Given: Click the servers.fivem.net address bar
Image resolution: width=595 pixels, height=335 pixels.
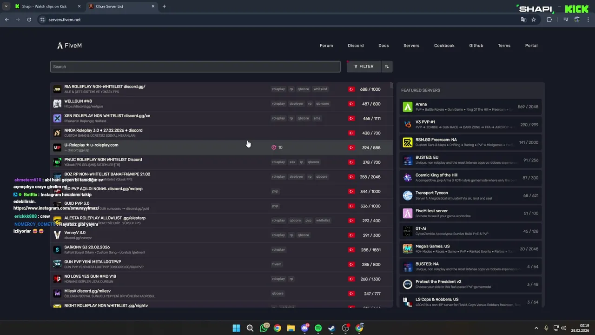Looking at the screenshot, I should coord(279,20).
